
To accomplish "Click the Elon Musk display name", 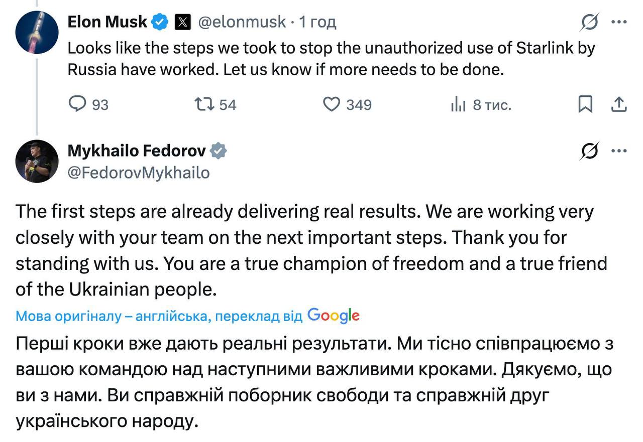I will tap(108, 22).
